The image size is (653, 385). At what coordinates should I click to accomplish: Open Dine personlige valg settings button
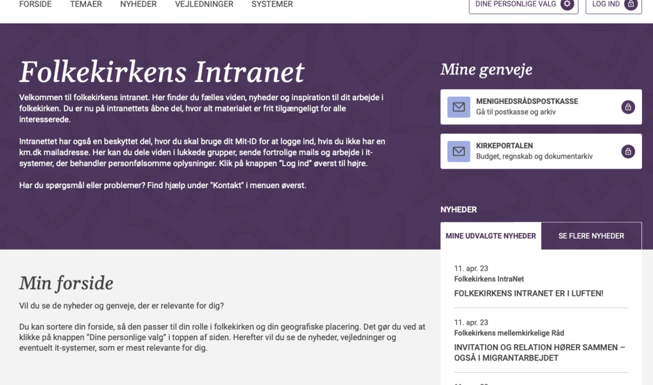(x=517, y=4)
